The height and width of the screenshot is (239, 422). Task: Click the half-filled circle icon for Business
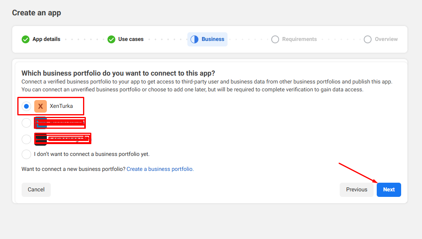click(194, 39)
